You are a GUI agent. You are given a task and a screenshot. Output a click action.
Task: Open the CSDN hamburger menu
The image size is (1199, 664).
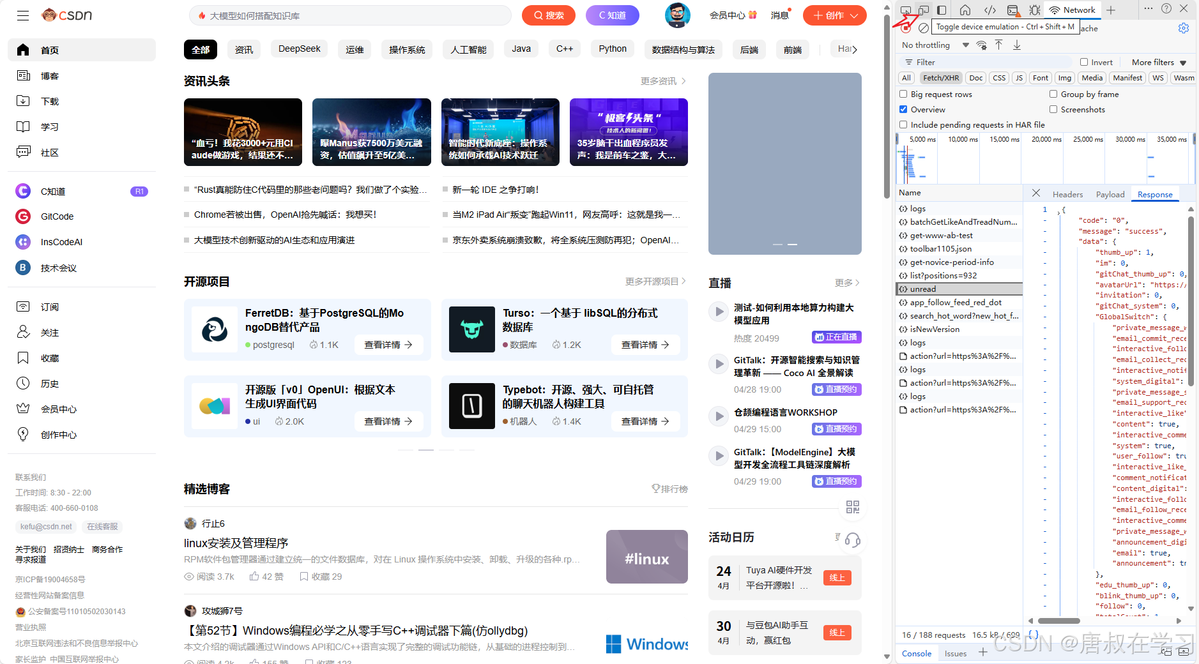tap(23, 15)
